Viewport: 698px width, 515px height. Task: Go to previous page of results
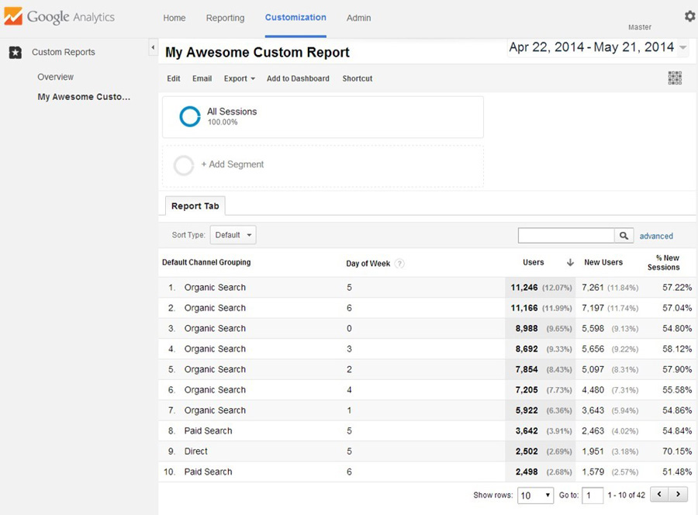[660, 494]
